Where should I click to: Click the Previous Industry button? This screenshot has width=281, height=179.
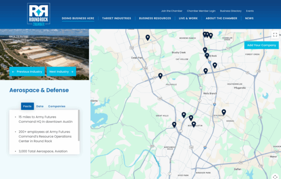[x=27, y=72]
